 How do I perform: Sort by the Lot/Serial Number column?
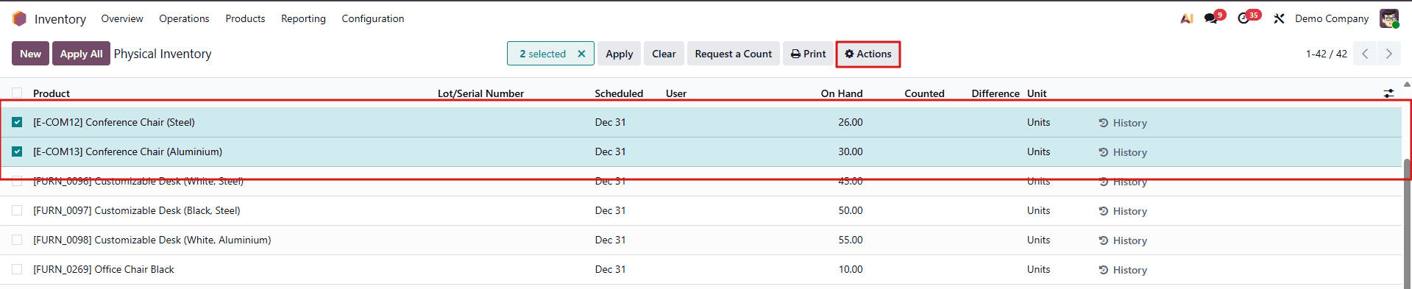480,93
